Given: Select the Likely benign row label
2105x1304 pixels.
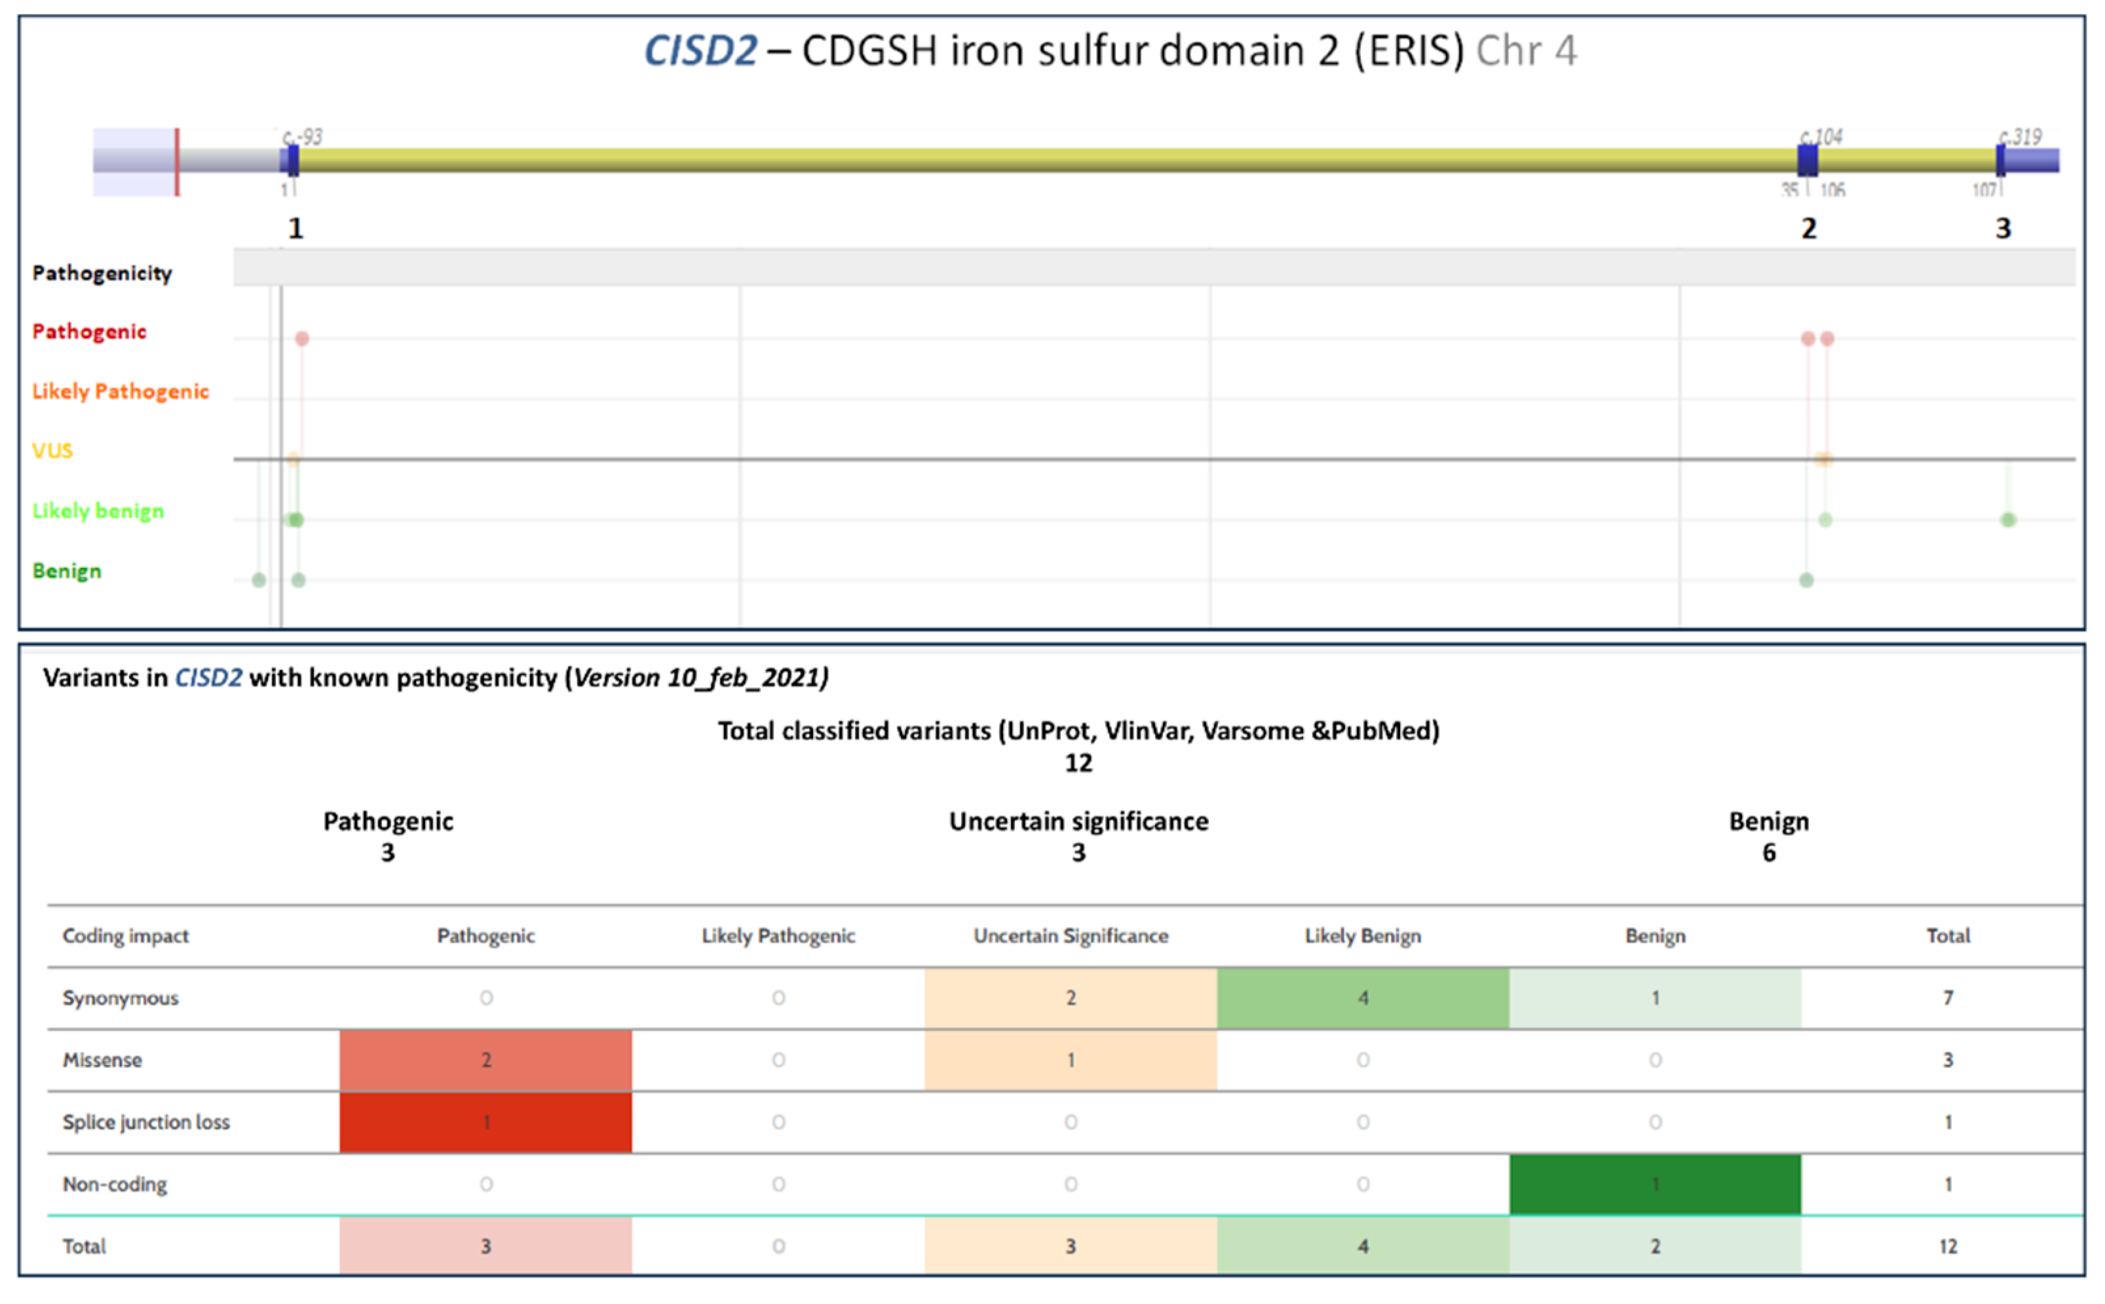Looking at the screenshot, I should click(98, 512).
